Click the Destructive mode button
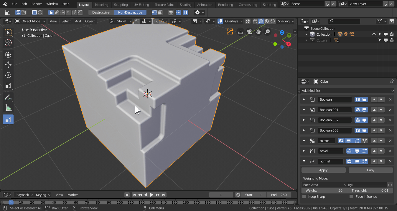 click(x=101, y=12)
